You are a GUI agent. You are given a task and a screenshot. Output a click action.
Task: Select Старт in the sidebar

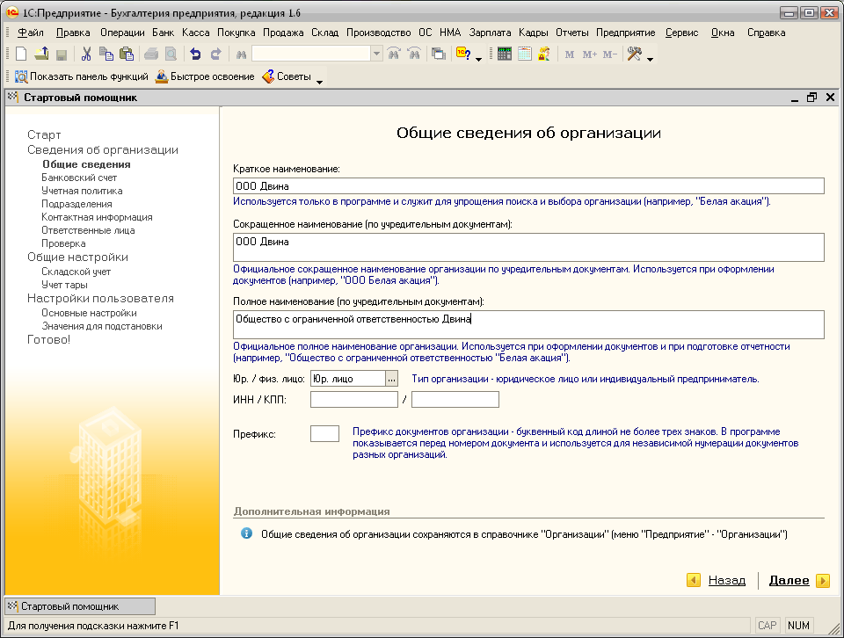44,134
